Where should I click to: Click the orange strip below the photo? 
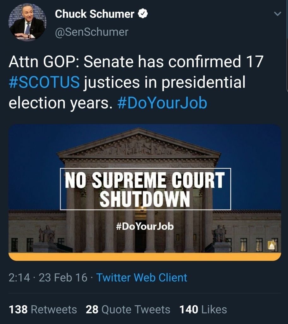tap(145, 256)
